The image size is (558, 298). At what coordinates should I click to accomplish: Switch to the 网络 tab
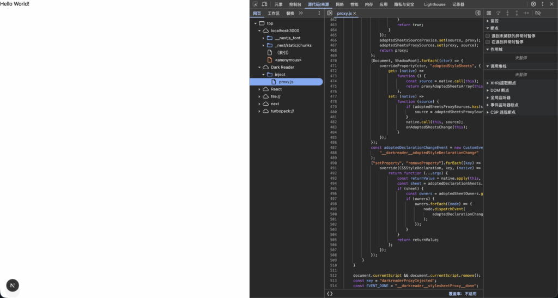[339, 4]
